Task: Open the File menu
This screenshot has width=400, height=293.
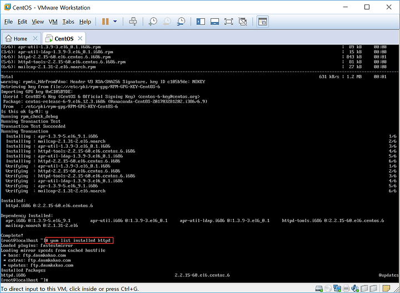Action: click(8, 22)
